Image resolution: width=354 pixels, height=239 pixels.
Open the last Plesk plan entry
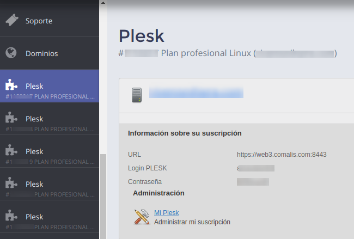coord(50,217)
